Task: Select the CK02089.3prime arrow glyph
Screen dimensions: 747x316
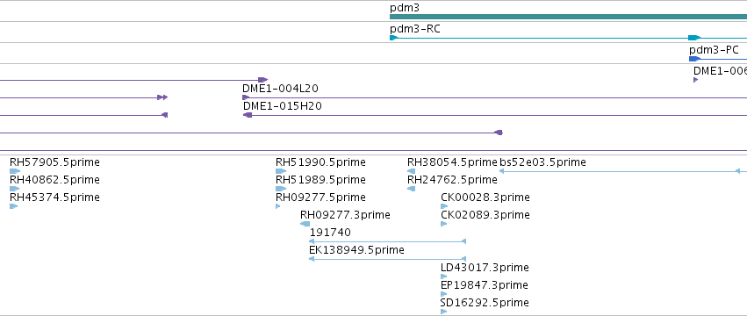Action: [x=443, y=224]
